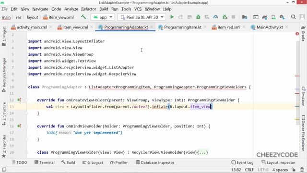Open the File menu
This screenshot has width=307, height=173.
(x=4, y=9)
